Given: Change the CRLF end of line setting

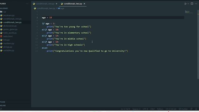Looking at the screenshot, I should 152,109.
